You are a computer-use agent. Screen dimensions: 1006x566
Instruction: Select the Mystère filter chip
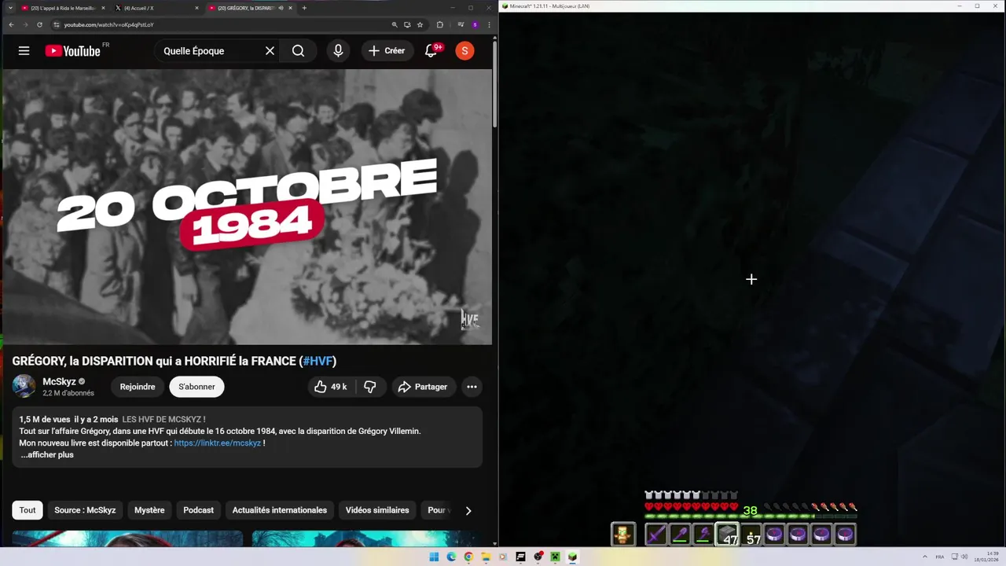point(149,510)
